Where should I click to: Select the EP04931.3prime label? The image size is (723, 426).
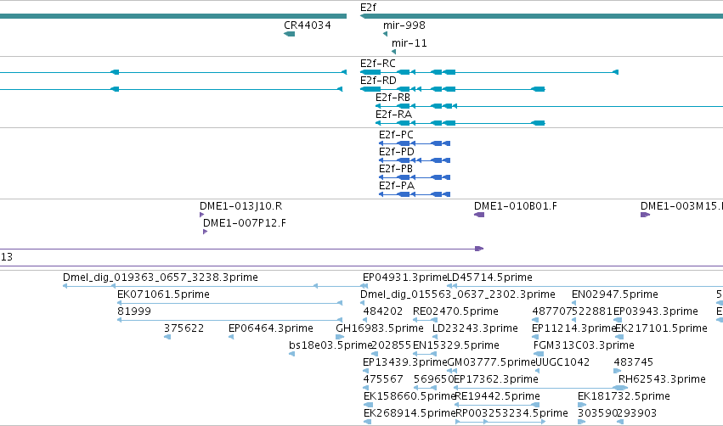coord(405,277)
